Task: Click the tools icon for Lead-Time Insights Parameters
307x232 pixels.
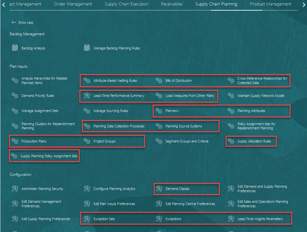Action: [x=231, y=219]
